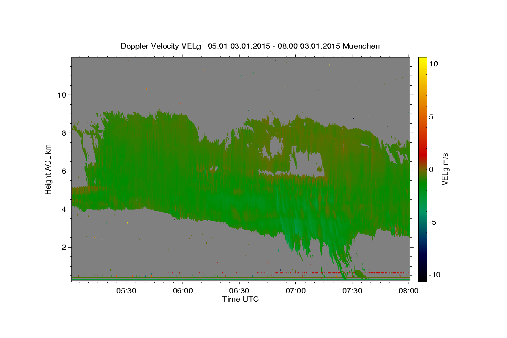507x338 pixels.
Task: Click the date range '05:01 03.01.2015 - 08:00 03.01.2015'
Action: pyautogui.click(x=275, y=46)
